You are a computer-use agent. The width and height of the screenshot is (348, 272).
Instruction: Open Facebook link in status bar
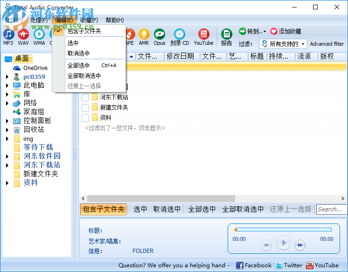253,265
